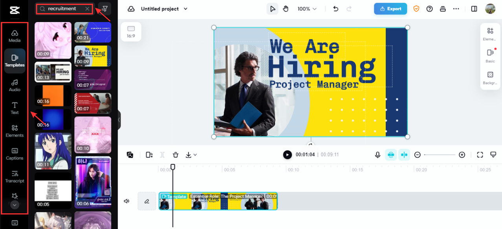Open the Text panel
Viewport: 502px width, 229px height.
click(x=15, y=108)
